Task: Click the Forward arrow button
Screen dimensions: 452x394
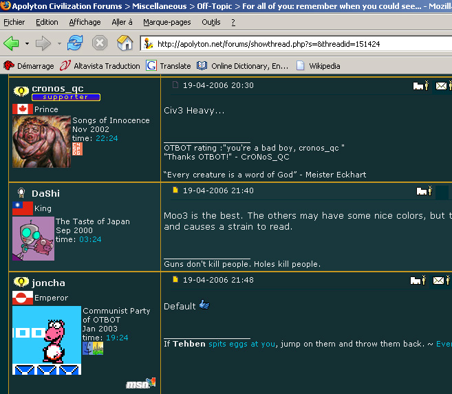Action: [43, 43]
